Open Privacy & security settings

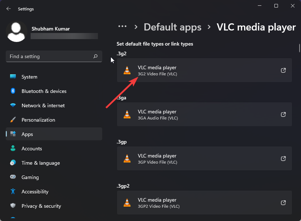54,206
